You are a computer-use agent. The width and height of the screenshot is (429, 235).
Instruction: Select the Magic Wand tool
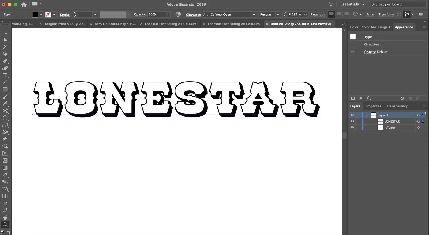coord(5,47)
